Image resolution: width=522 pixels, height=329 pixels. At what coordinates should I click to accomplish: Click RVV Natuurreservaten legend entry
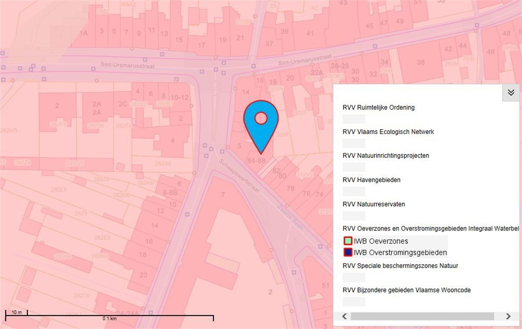(374, 204)
